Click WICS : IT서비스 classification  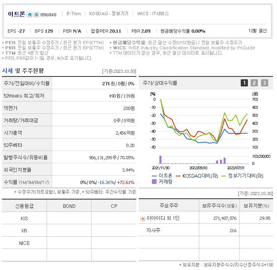[x=153, y=14]
